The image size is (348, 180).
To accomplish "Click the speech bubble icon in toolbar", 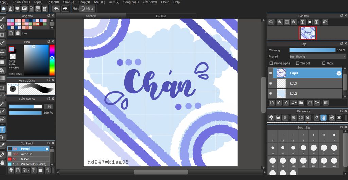I will tap(17, 8).
